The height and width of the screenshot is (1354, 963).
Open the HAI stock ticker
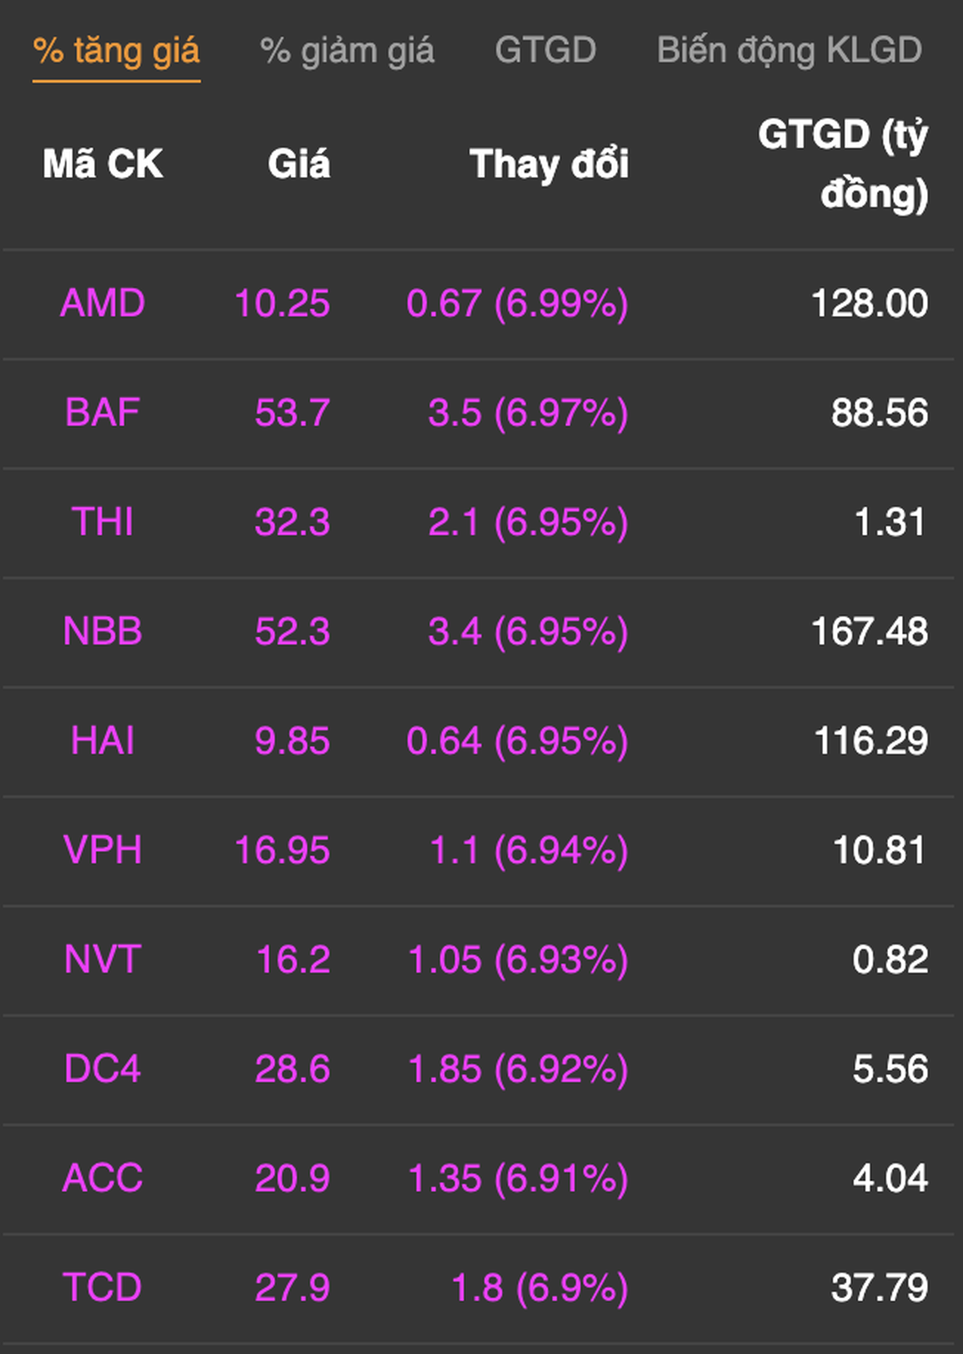coord(103,740)
